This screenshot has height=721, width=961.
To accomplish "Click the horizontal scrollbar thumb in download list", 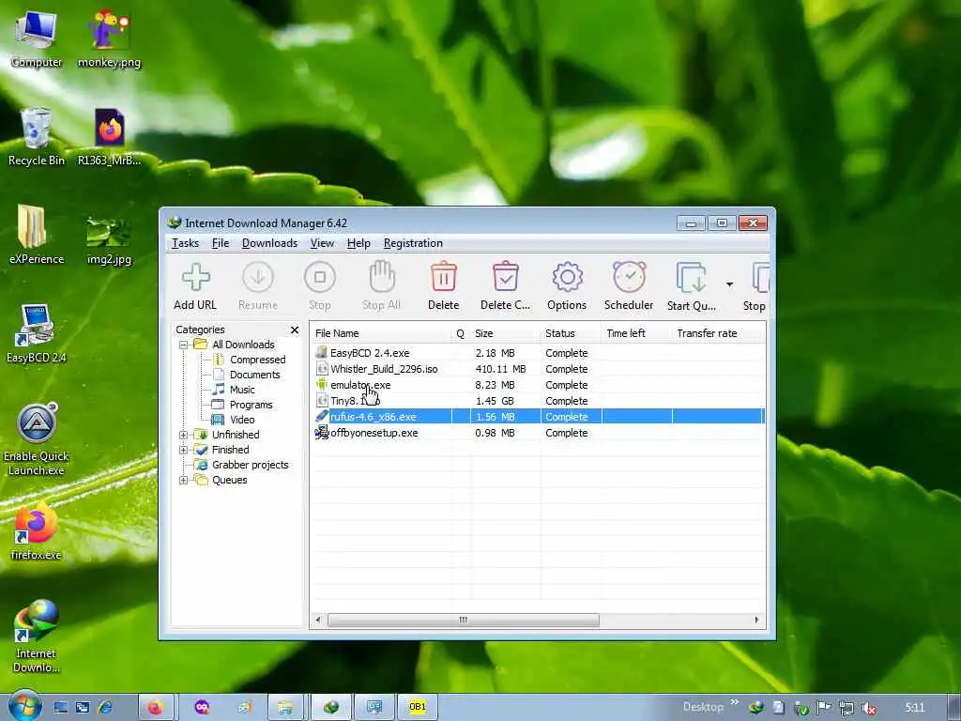I will coord(464,620).
